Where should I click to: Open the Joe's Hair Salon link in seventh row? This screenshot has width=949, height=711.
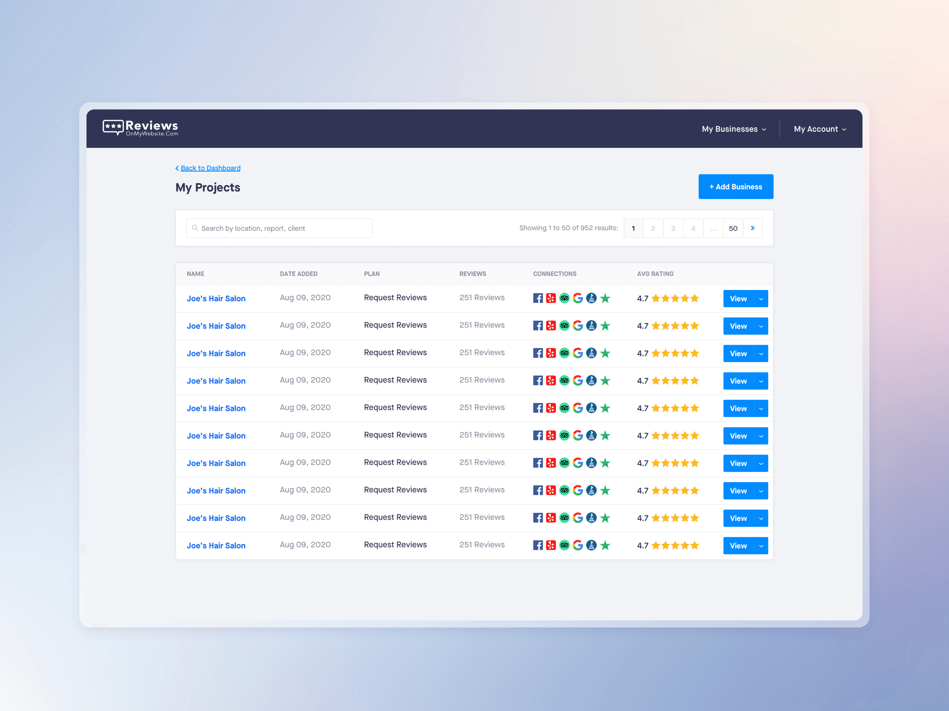[x=216, y=463]
